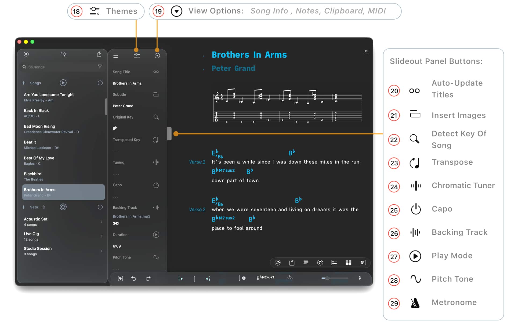Screen dimensions: 507x328
Task: Click the minus icon in Sets header
Action: click(x=100, y=207)
